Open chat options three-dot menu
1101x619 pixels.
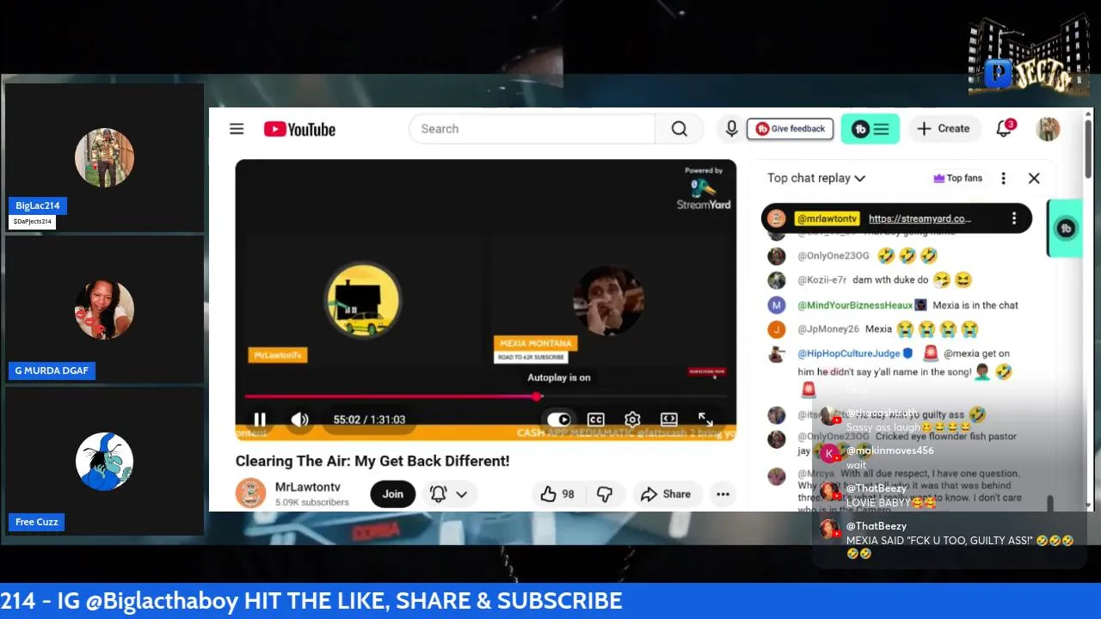pyautogui.click(x=1003, y=178)
